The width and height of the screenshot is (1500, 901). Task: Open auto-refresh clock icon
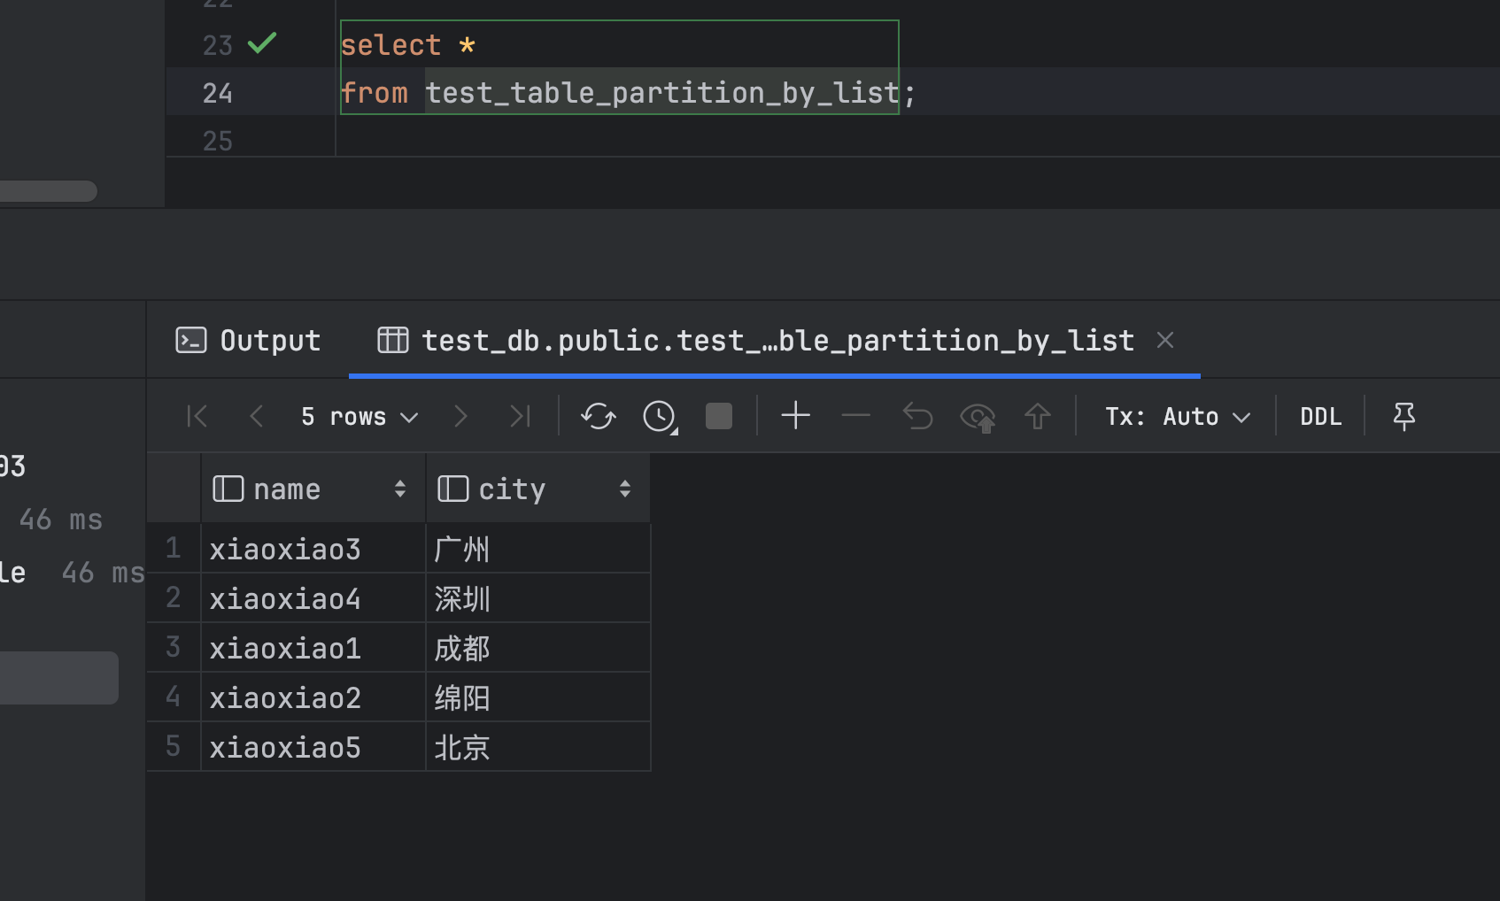click(x=660, y=416)
